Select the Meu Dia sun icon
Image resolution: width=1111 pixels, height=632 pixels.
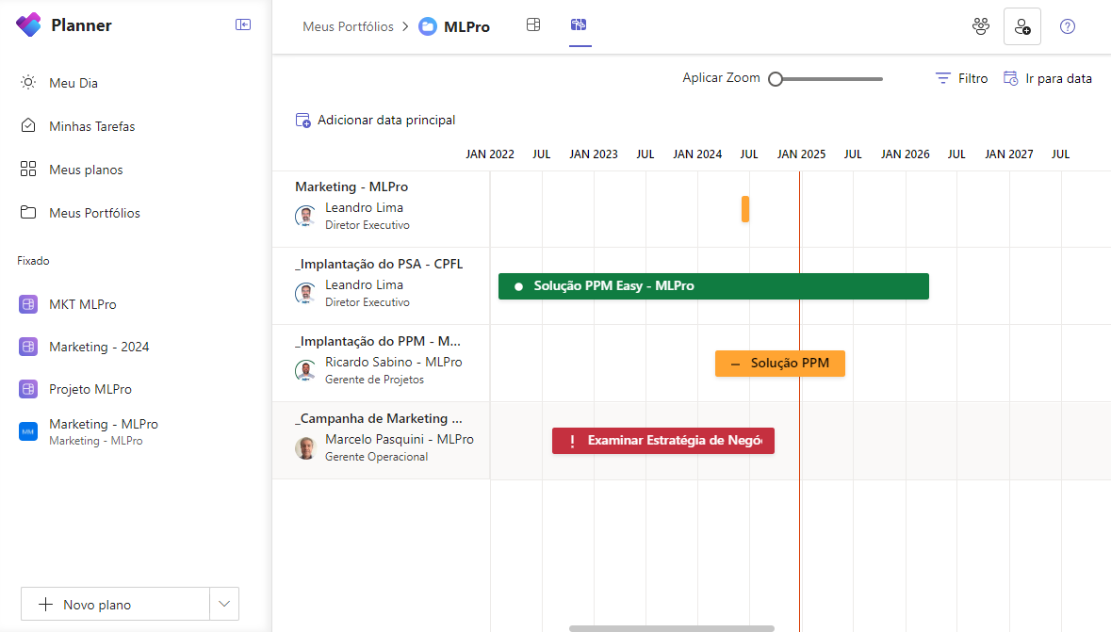pyautogui.click(x=27, y=83)
